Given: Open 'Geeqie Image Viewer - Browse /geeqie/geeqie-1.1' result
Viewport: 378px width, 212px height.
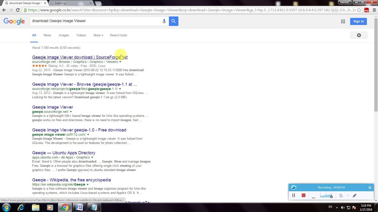Looking at the screenshot, I should pyautogui.click(x=84, y=84).
